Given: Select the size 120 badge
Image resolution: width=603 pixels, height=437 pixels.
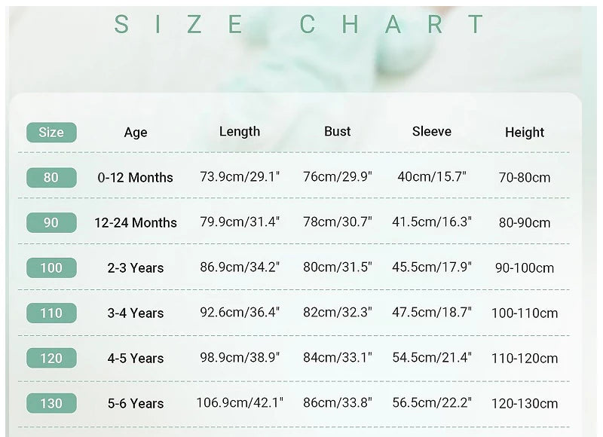Looking at the screenshot, I should click(51, 358).
